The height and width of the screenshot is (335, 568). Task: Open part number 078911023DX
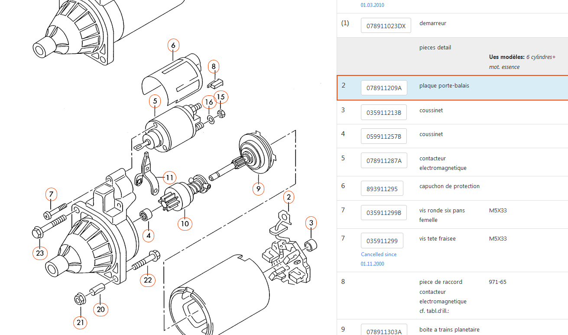386,26
